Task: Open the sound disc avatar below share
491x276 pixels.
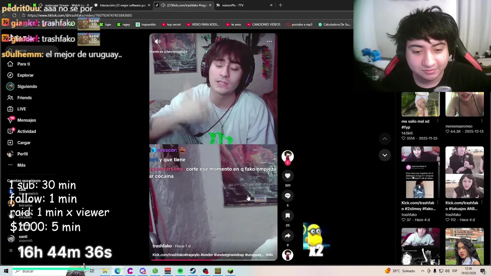Action: 288,255
